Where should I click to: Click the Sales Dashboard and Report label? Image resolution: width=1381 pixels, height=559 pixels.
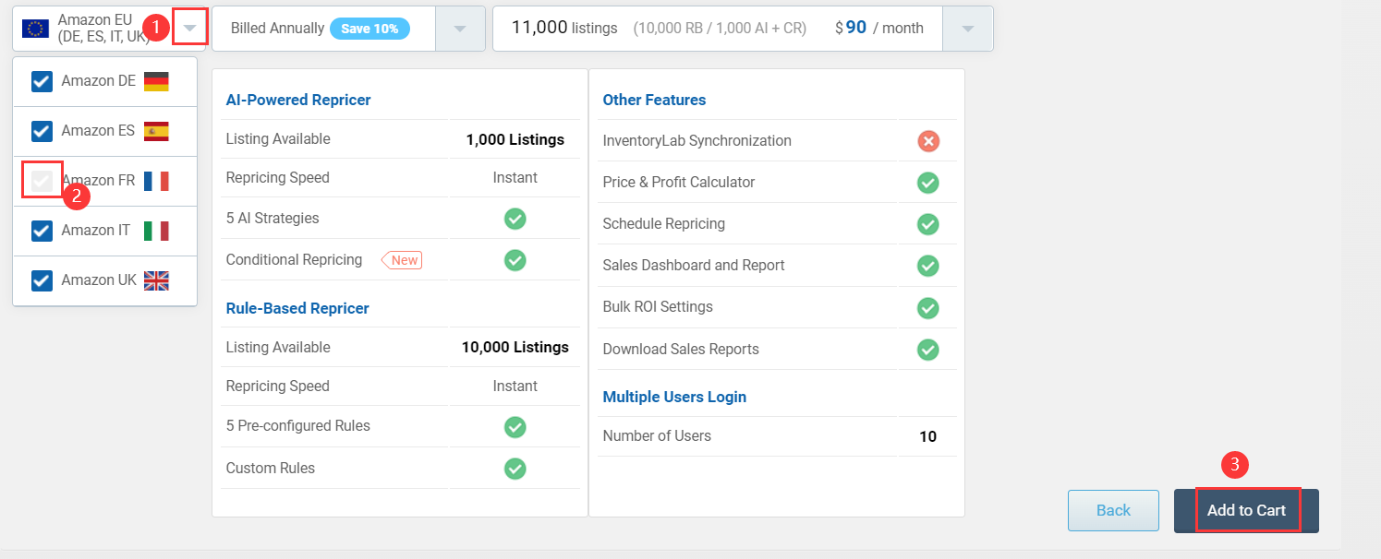(694, 266)
